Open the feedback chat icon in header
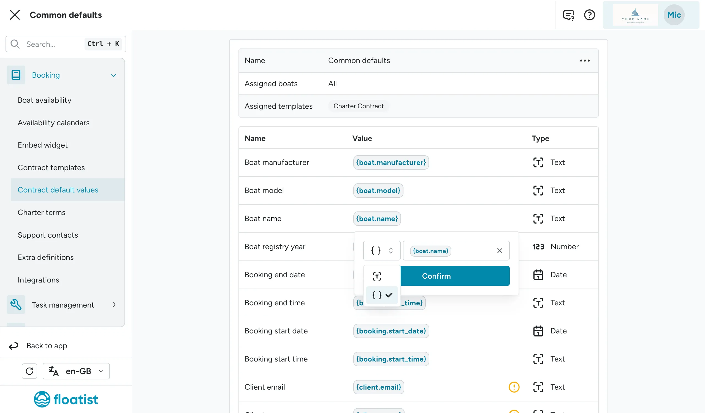The image size is (705, 413). tap(568, 15)
